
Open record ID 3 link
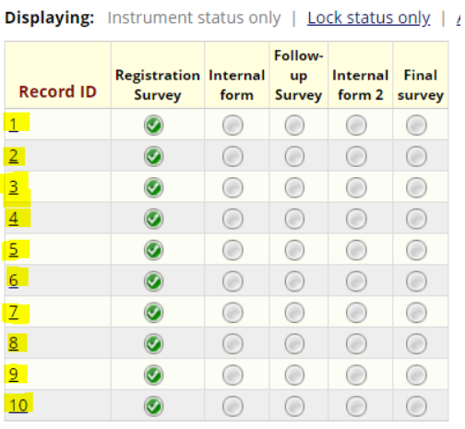pyautogui.click(x=13, y=187)
